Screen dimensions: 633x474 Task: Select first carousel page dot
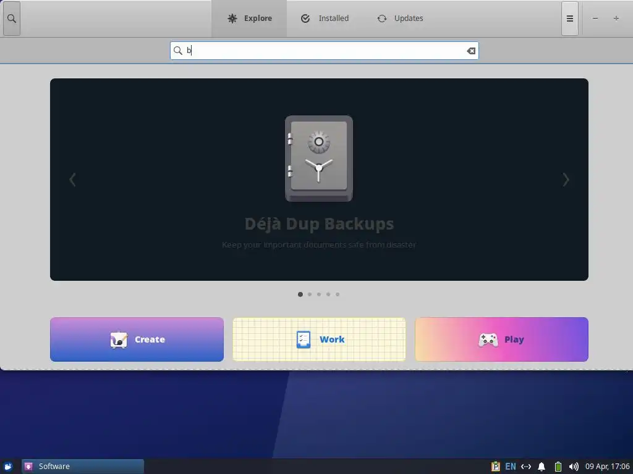coord(300,294)
